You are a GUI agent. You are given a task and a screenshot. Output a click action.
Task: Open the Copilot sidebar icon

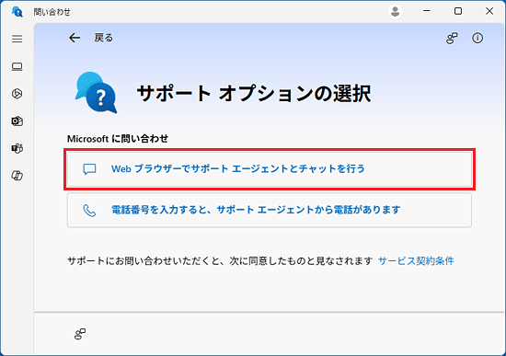(x=17, y=176)
